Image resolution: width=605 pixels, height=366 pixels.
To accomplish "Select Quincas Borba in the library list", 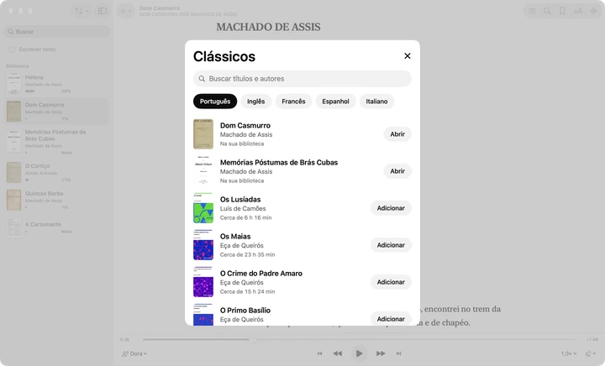I will tap(57, 200).
